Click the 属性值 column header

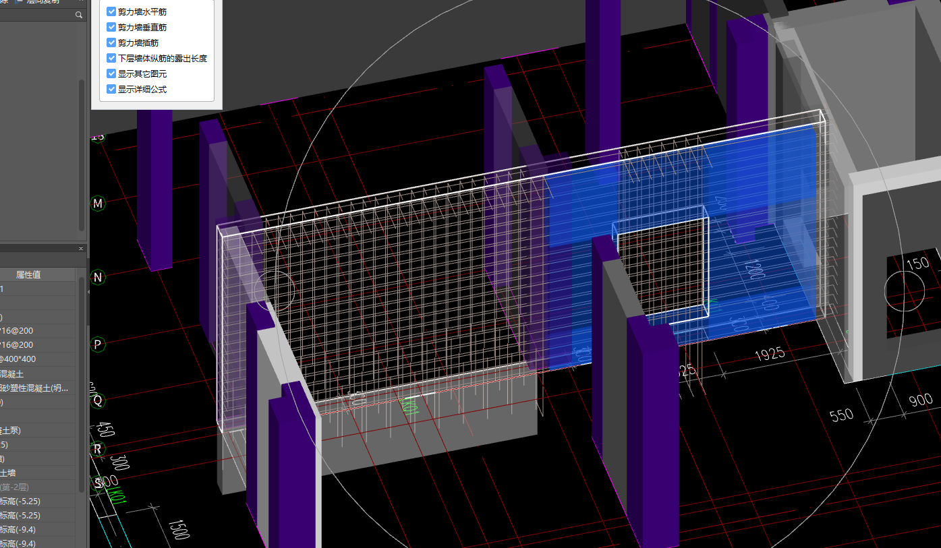click(28, 274)
